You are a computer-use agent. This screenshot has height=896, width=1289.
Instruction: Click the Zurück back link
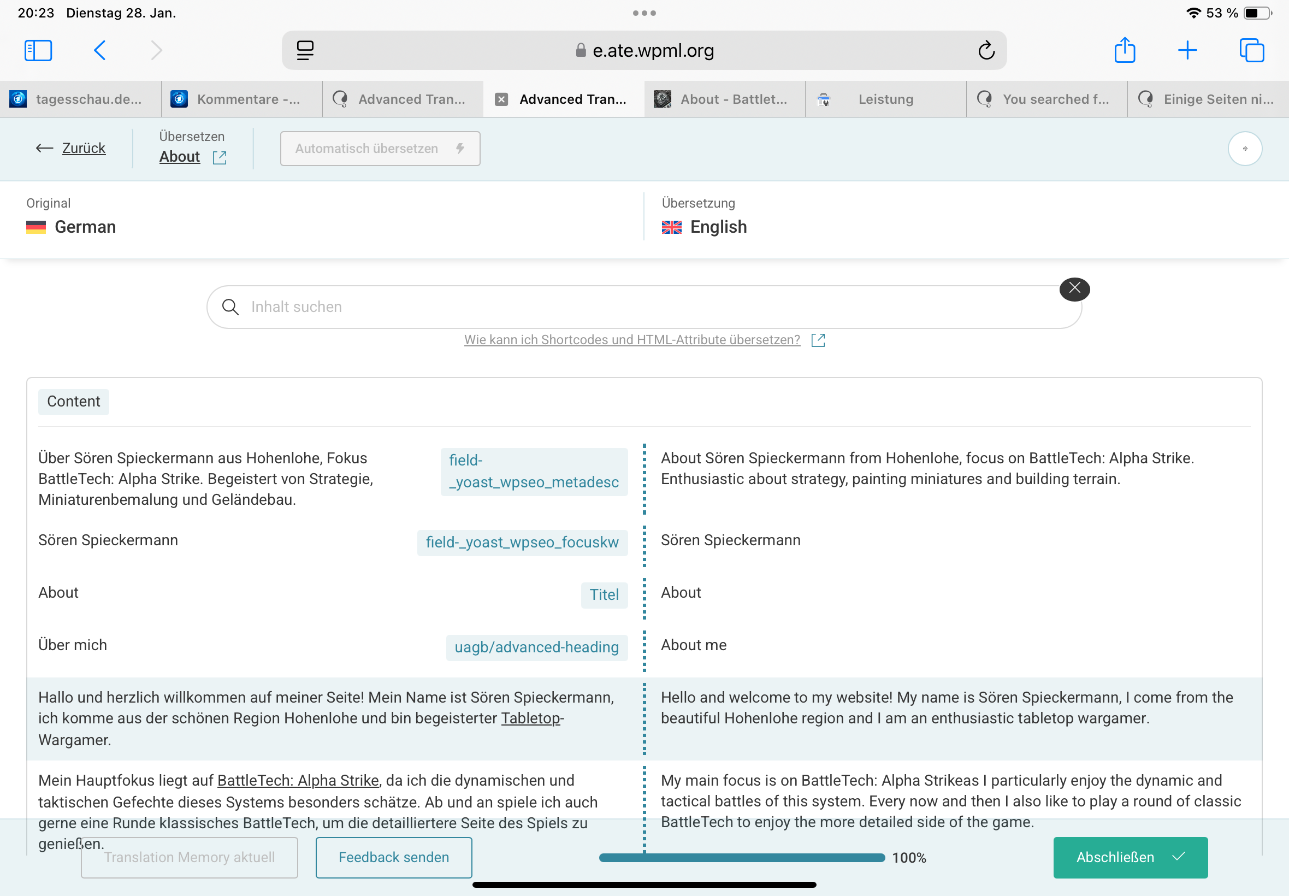84,148
